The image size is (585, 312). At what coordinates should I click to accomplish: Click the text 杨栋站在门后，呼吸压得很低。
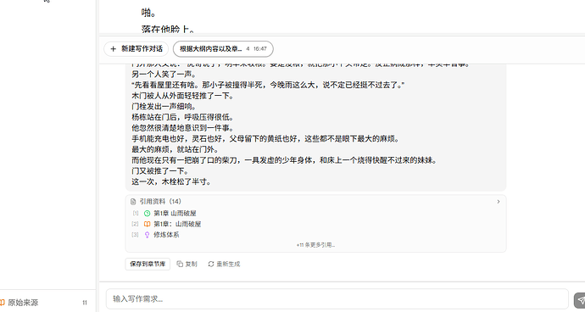(183, 117)
